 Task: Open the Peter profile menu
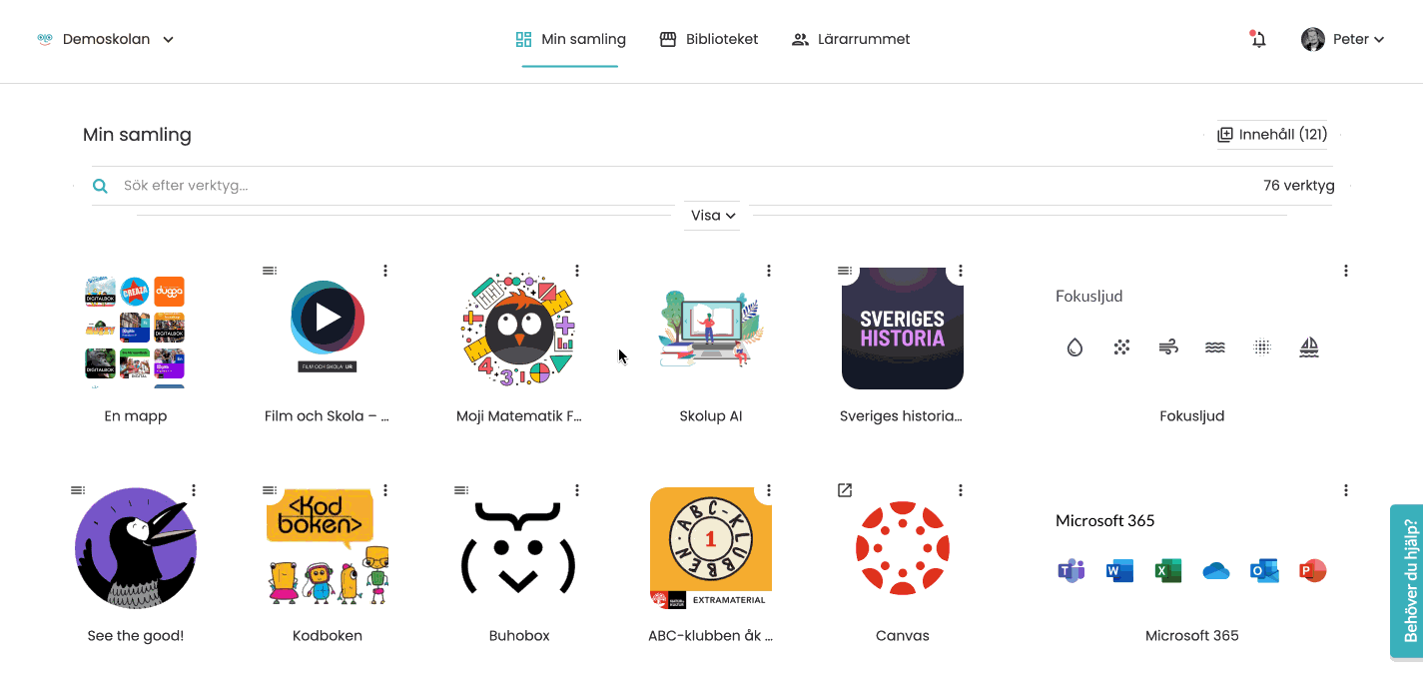[x=1342, y=40]
